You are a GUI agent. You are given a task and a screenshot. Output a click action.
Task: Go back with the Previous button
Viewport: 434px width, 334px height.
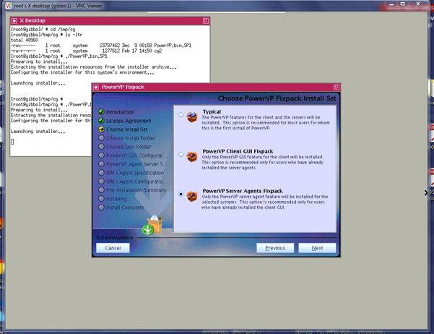[x=275, y=248]
